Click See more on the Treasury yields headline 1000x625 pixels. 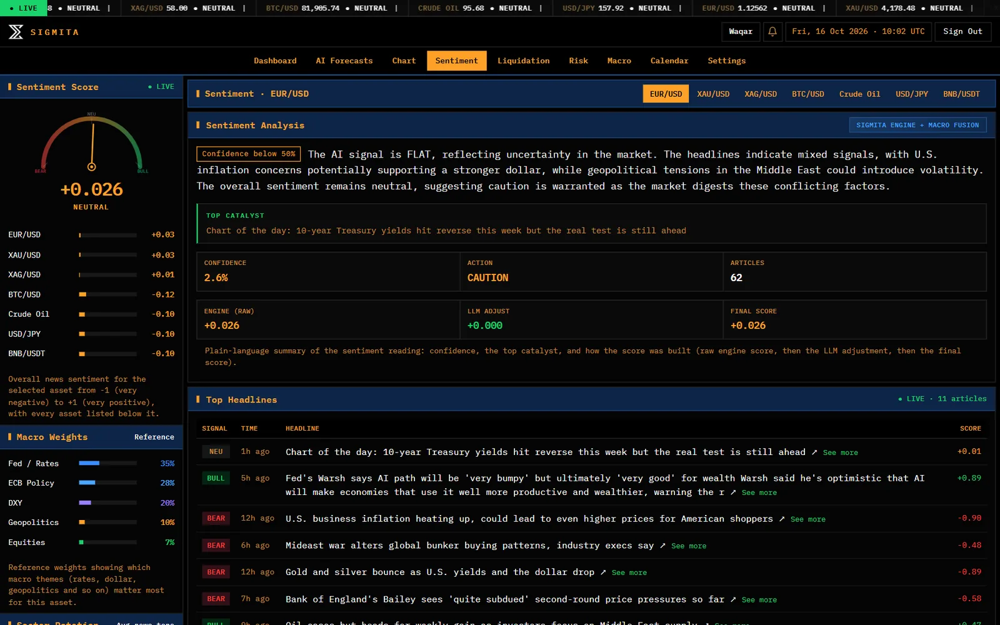841,452
